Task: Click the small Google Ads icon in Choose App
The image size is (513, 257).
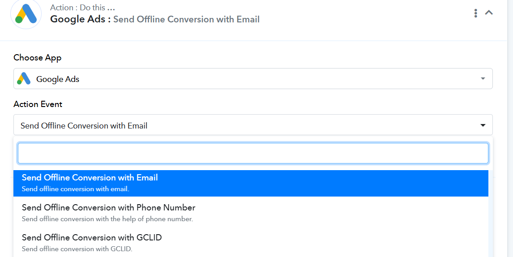Action: point(24,78)
